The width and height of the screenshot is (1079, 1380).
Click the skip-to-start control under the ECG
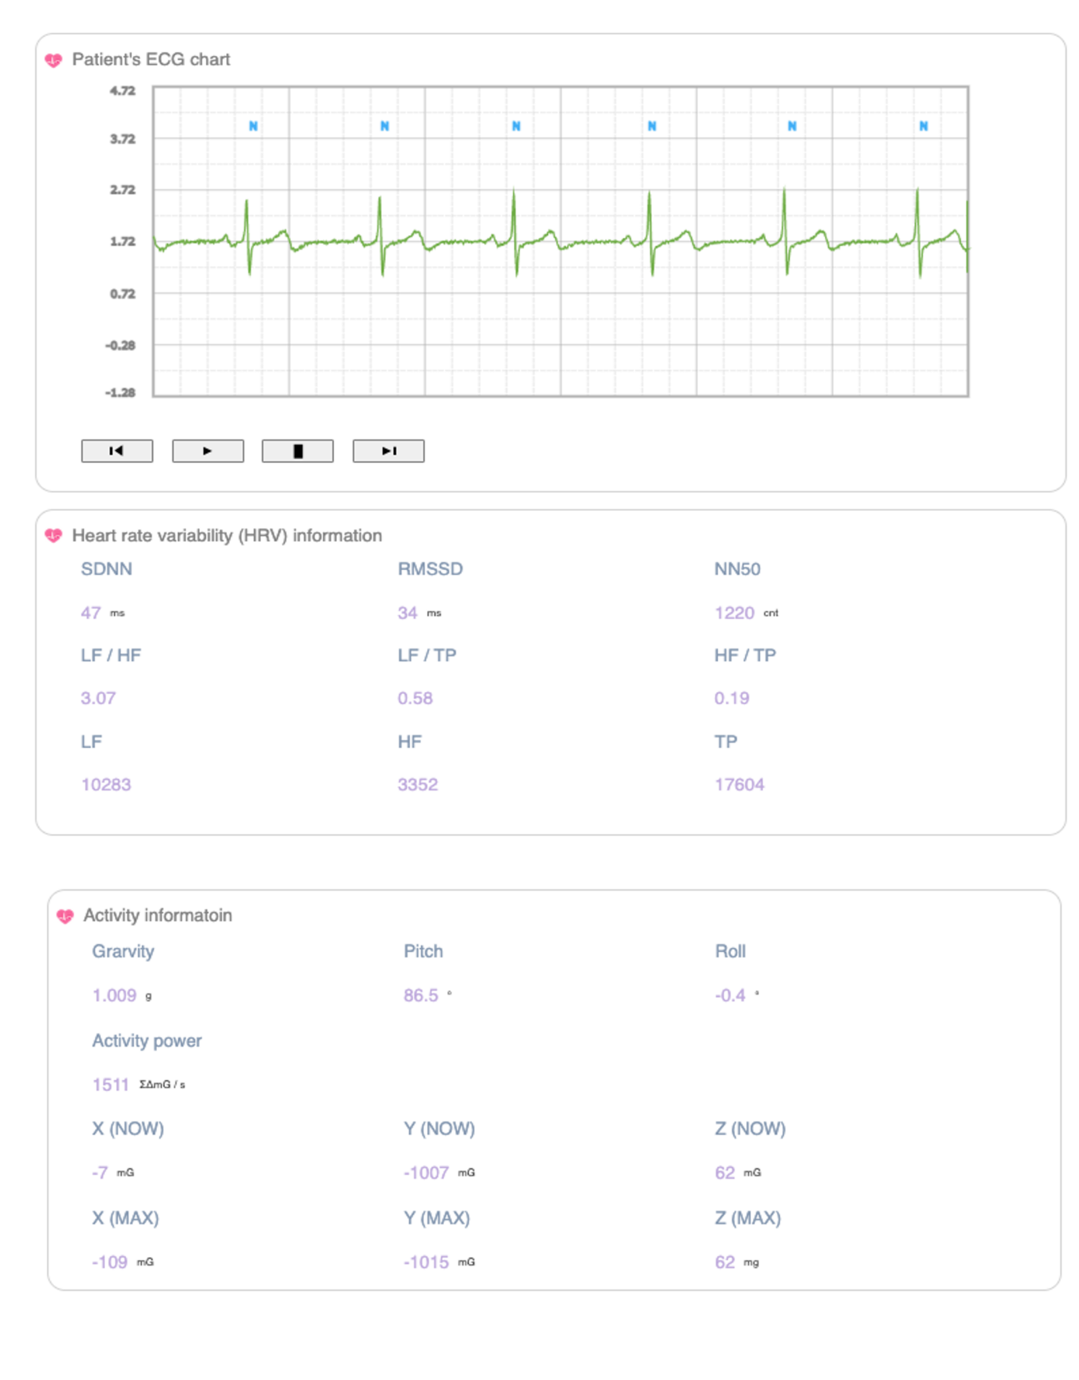pyautogui.click(x=117, y=451)
